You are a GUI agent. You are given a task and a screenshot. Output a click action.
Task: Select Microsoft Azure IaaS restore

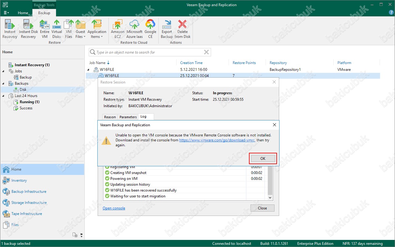(x=135, y=29)
